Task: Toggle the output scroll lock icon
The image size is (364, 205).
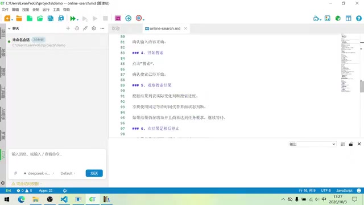Action: [x=351, y=144]
